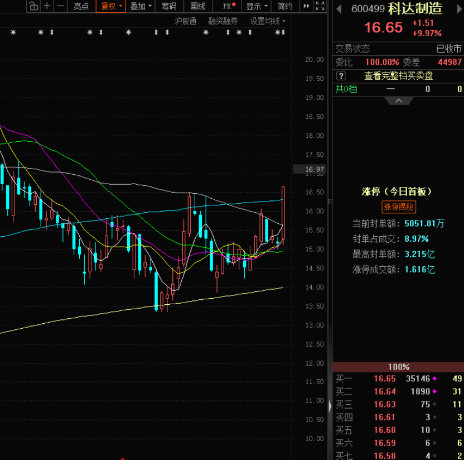Click the 涨停（今日首板）heading
Viewport: 464px width, 460px height.
(x=397, y=191)
